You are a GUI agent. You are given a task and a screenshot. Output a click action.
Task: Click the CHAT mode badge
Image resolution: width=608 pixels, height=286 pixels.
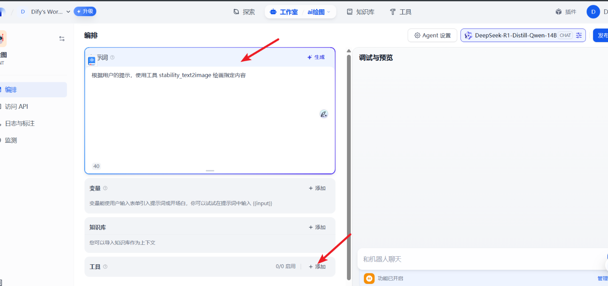[565, 35]
